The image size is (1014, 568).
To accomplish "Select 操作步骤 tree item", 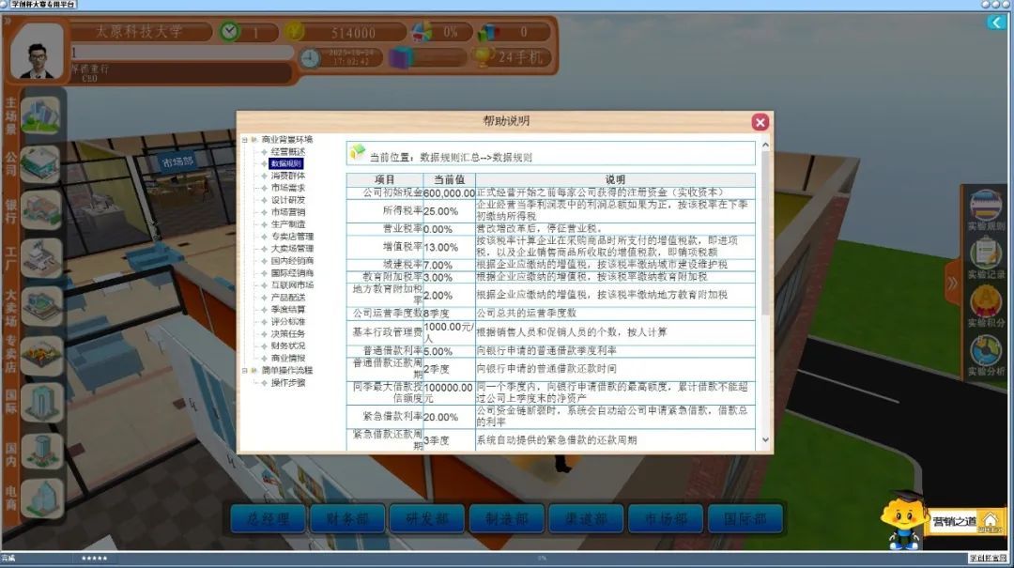I will [x=287, y=383].
